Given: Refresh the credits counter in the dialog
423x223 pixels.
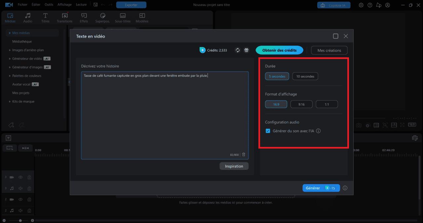Looking at the screenshot, I should click(x=238, y=50).
